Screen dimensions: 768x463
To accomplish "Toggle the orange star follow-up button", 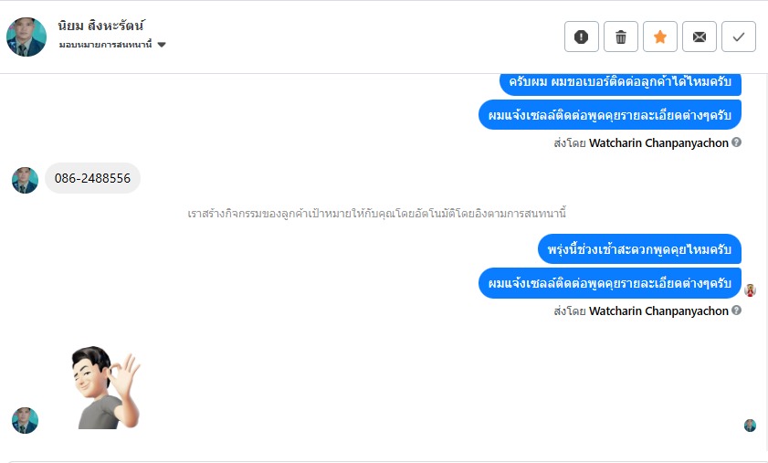I will 660,37.
